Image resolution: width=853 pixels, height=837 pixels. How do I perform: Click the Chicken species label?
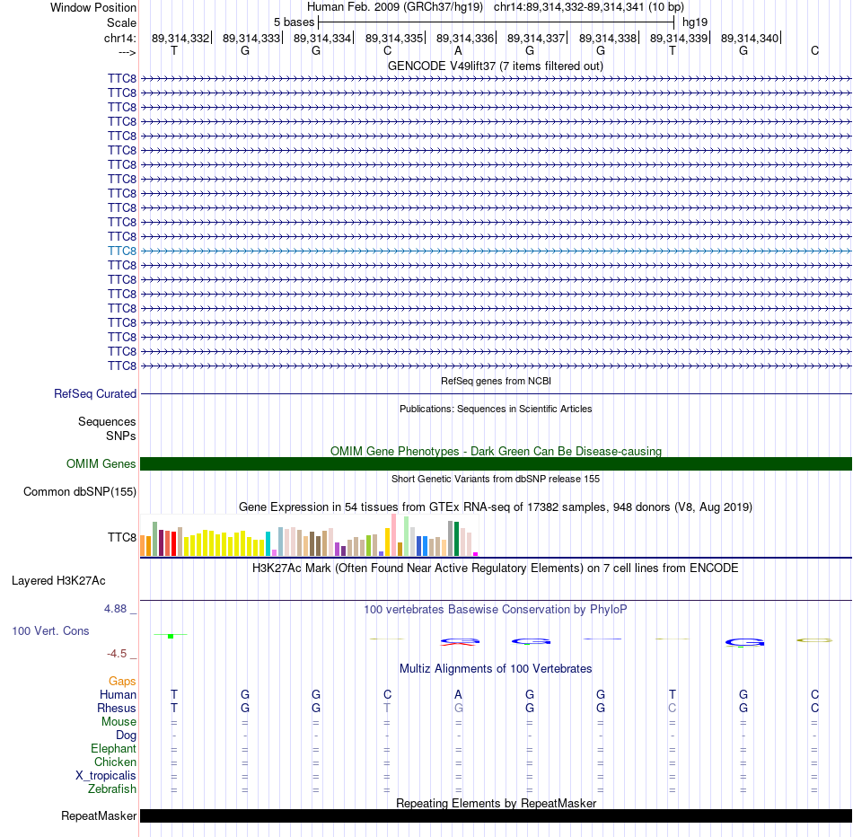point(115,762)
